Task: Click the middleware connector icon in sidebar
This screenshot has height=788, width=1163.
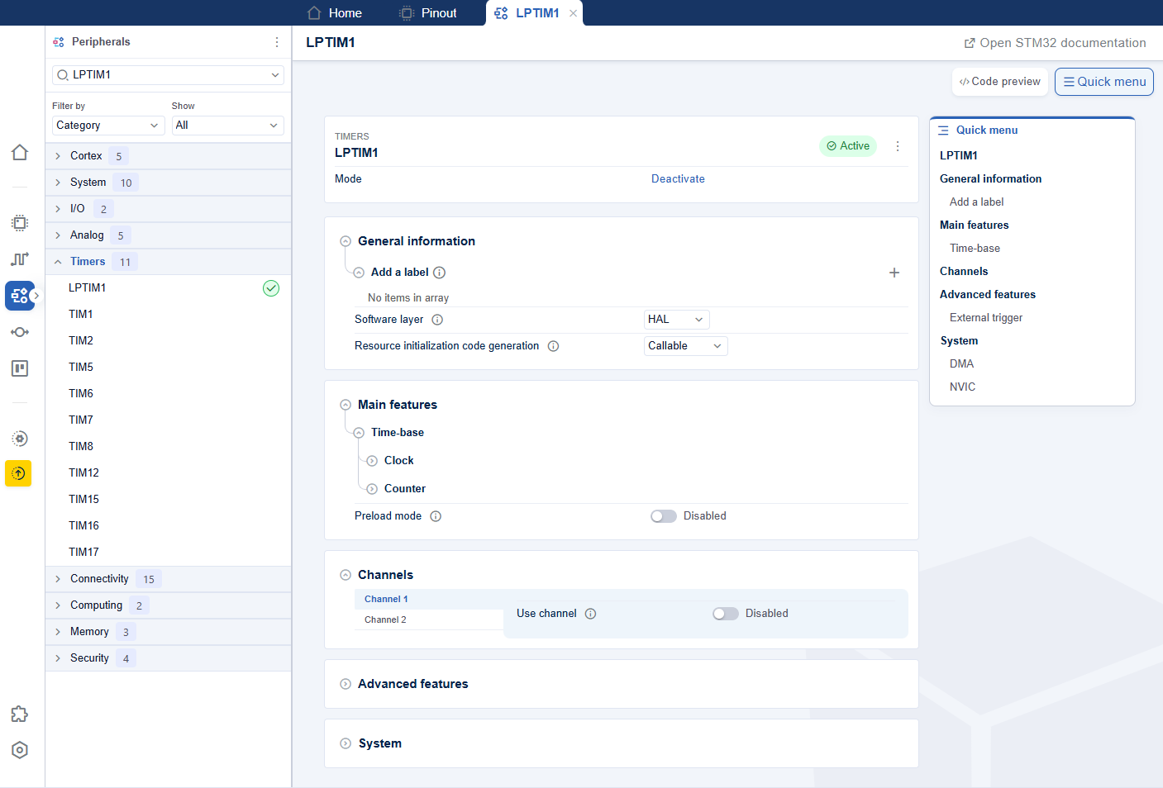Action: coord(20,332)
